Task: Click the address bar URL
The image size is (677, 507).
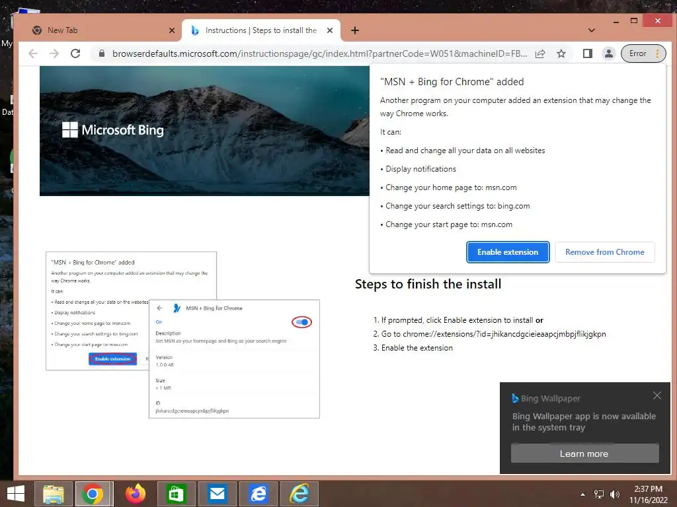Action: click(319, 53)
